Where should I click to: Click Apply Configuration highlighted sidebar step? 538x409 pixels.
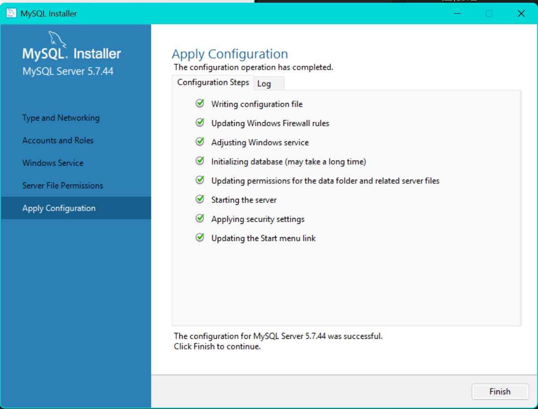[59, 208]
